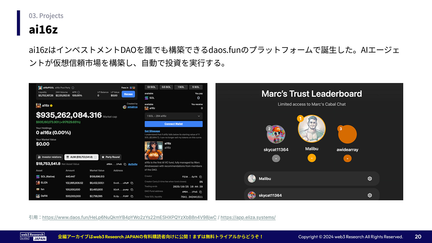Click the dash badge under awidearray
The height and width of the screenshot is (243, 432).
click(347, 159)
